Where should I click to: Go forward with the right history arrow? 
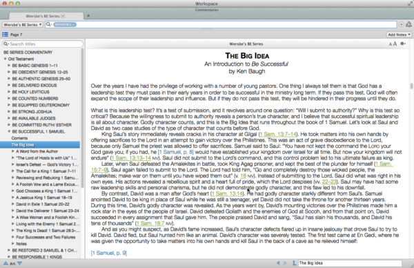(x=285, y=263)
